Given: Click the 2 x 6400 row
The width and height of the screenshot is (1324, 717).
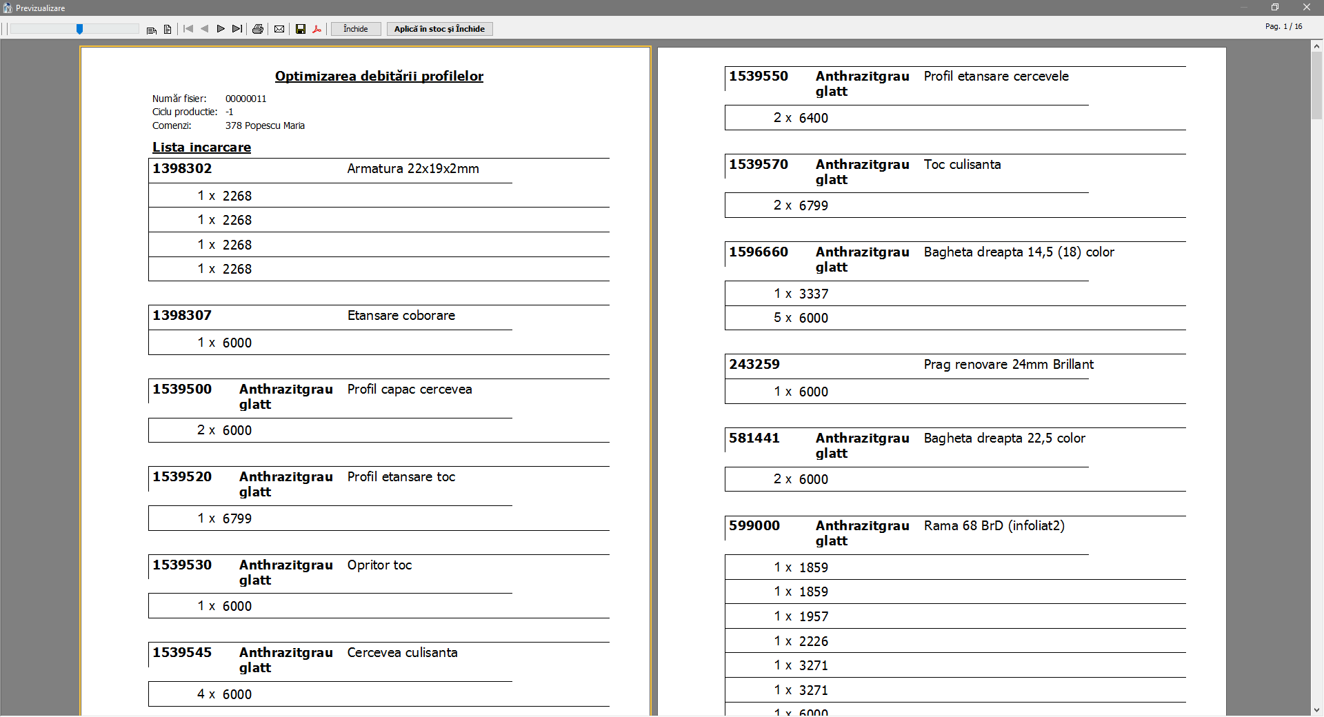Looking at the screenshot, I should tap(955, 118).
